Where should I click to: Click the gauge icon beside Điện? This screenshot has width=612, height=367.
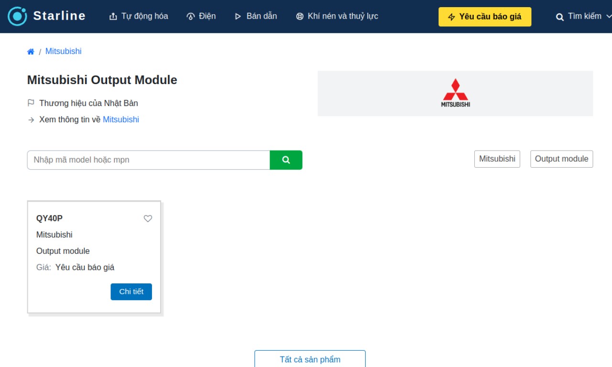[x=190, y=17]
